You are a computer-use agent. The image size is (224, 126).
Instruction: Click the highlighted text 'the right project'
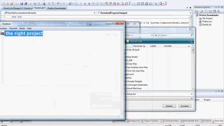point(24,34)
